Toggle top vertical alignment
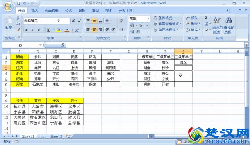The height and width of the screenshot is (145, 250). pyautogui.click(x=88, y=21)
